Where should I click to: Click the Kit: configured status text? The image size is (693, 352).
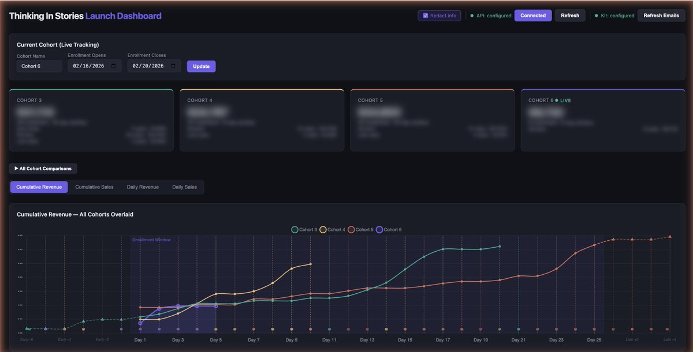point(618,16)
